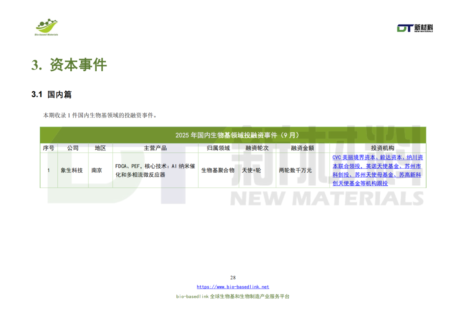This screenshot has width=466, height=330.
Task: Click the Bio-based Materials leaf logo
Action: tap(46, 28)
